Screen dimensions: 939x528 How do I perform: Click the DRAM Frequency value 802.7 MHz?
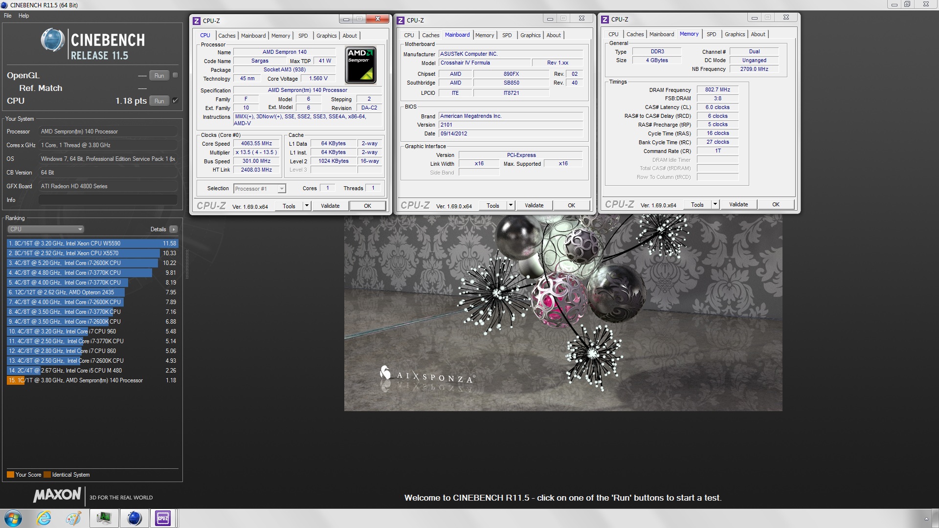pyautogui.click(x=717, y=90)
